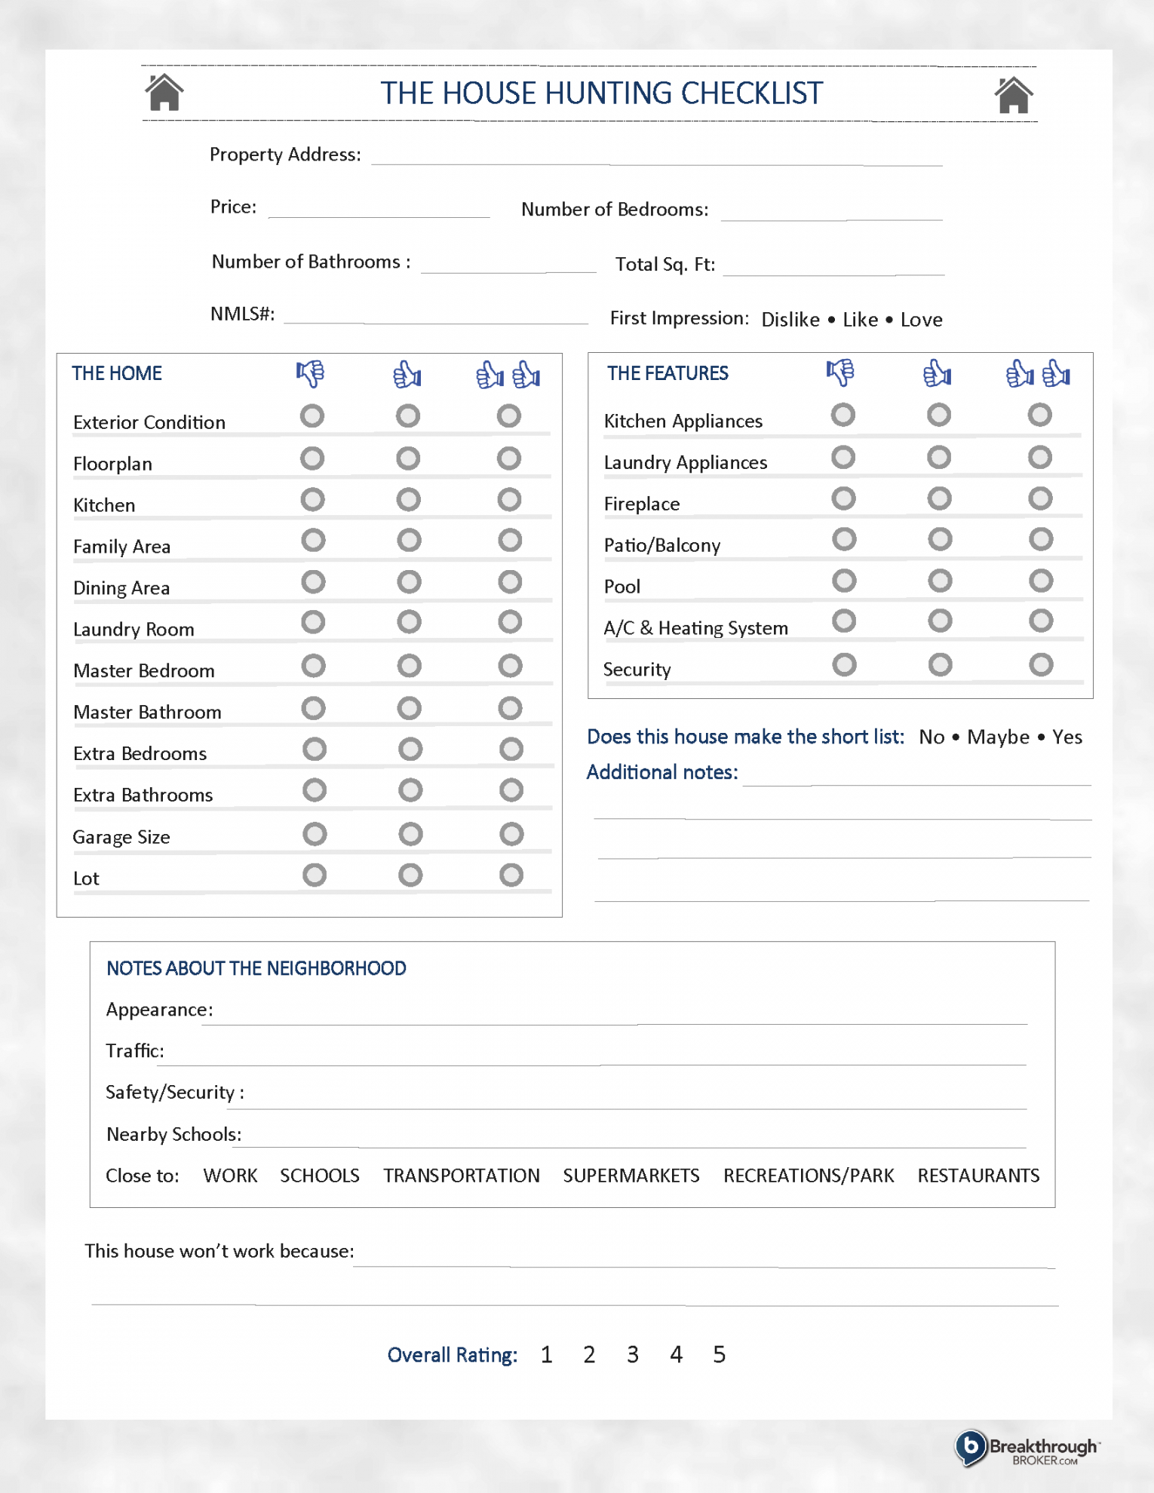Click double thumbs-up icon in The Features header
The width and height of the screenshot is (1154, 1493).
pyautogui.click(x=1038, y=373)
